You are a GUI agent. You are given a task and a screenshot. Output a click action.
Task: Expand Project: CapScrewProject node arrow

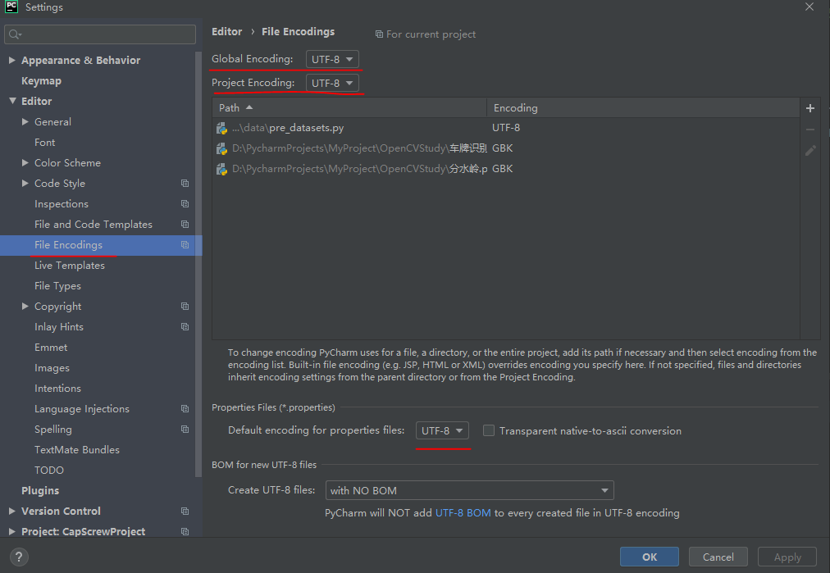click(x=12, y=532)
